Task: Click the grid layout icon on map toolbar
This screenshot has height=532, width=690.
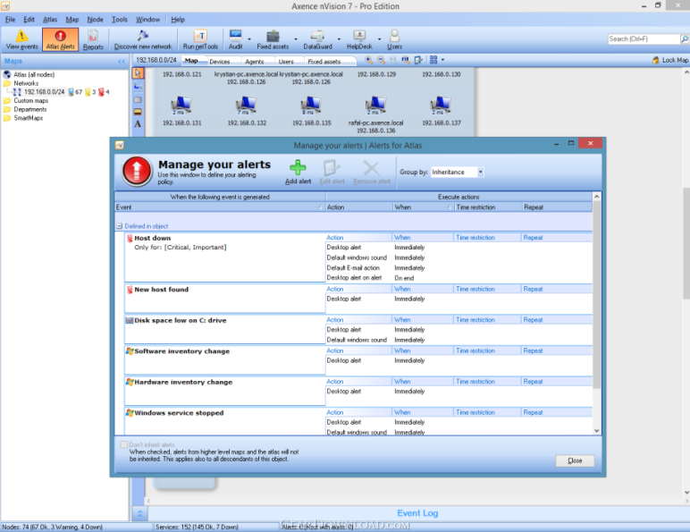Action: [433, 59]
